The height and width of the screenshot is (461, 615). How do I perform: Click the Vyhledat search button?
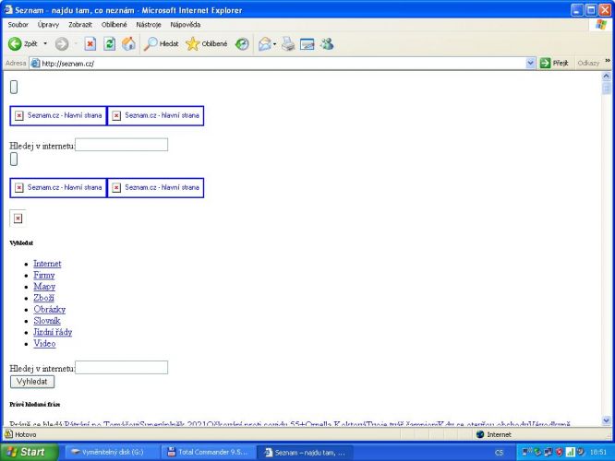pyautogui.click(x=32, y=382)
